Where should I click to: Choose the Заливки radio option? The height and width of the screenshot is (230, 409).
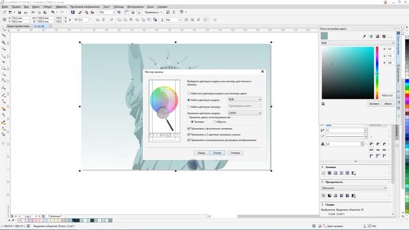[192, 122]
